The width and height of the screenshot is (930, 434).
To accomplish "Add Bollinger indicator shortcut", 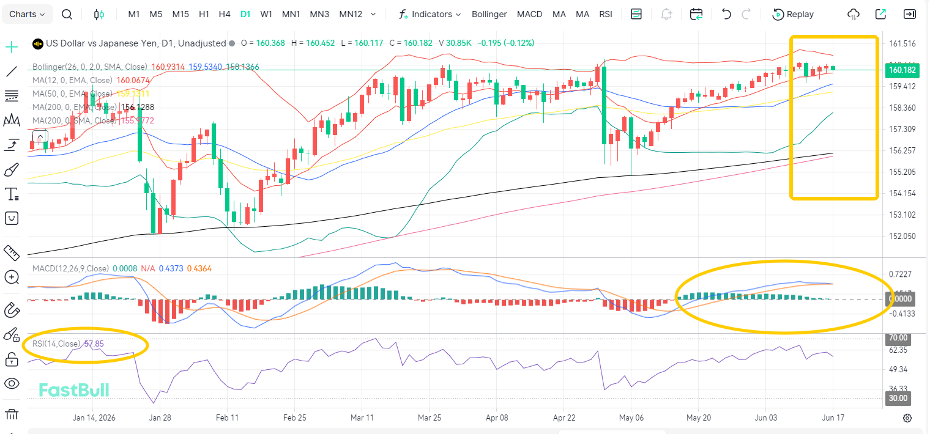I will click(x=489, y=14).
